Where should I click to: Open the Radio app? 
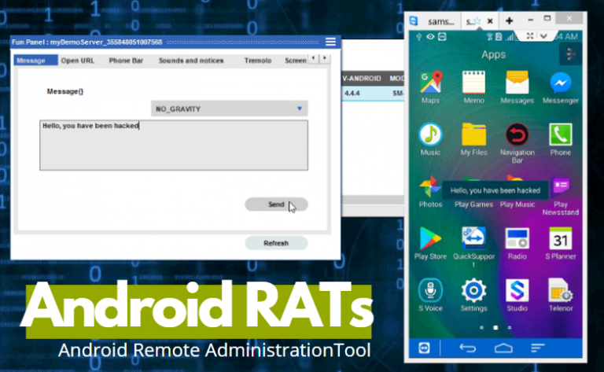[x=517, y=238]
